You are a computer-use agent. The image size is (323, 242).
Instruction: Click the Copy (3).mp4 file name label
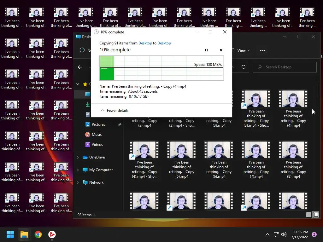pos(219,123)
